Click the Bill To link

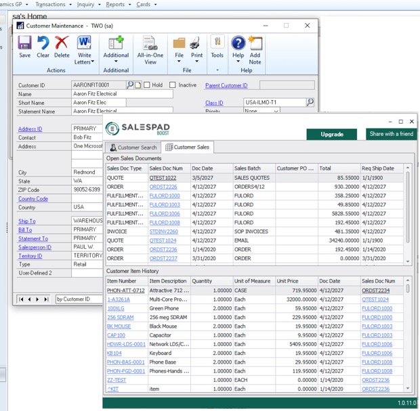point(25,230)
